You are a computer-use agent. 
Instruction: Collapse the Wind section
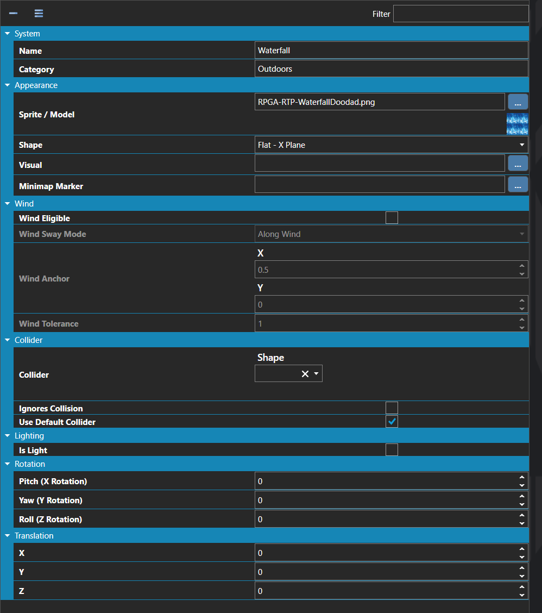(8, 204)
